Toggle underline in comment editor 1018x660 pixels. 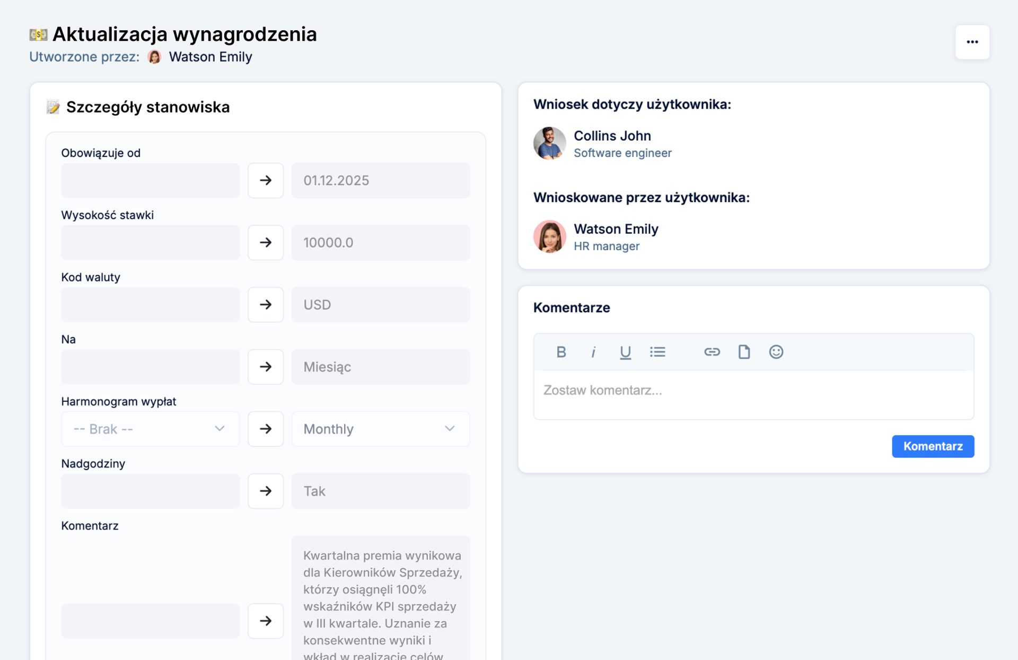click(x=625, y=352)
